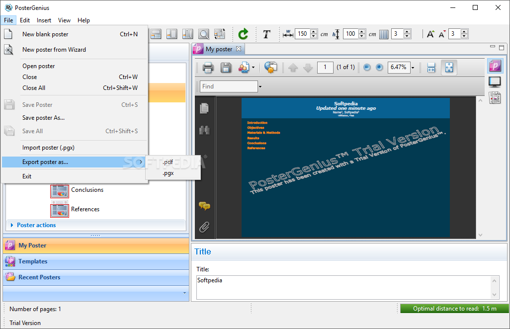Select Import poster (.pgx)

75,148
